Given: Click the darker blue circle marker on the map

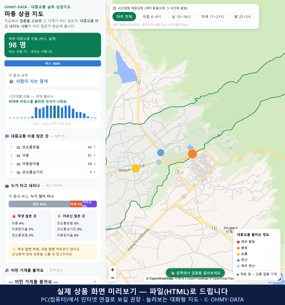Looking at the screenshot, I should coord(161,153).
